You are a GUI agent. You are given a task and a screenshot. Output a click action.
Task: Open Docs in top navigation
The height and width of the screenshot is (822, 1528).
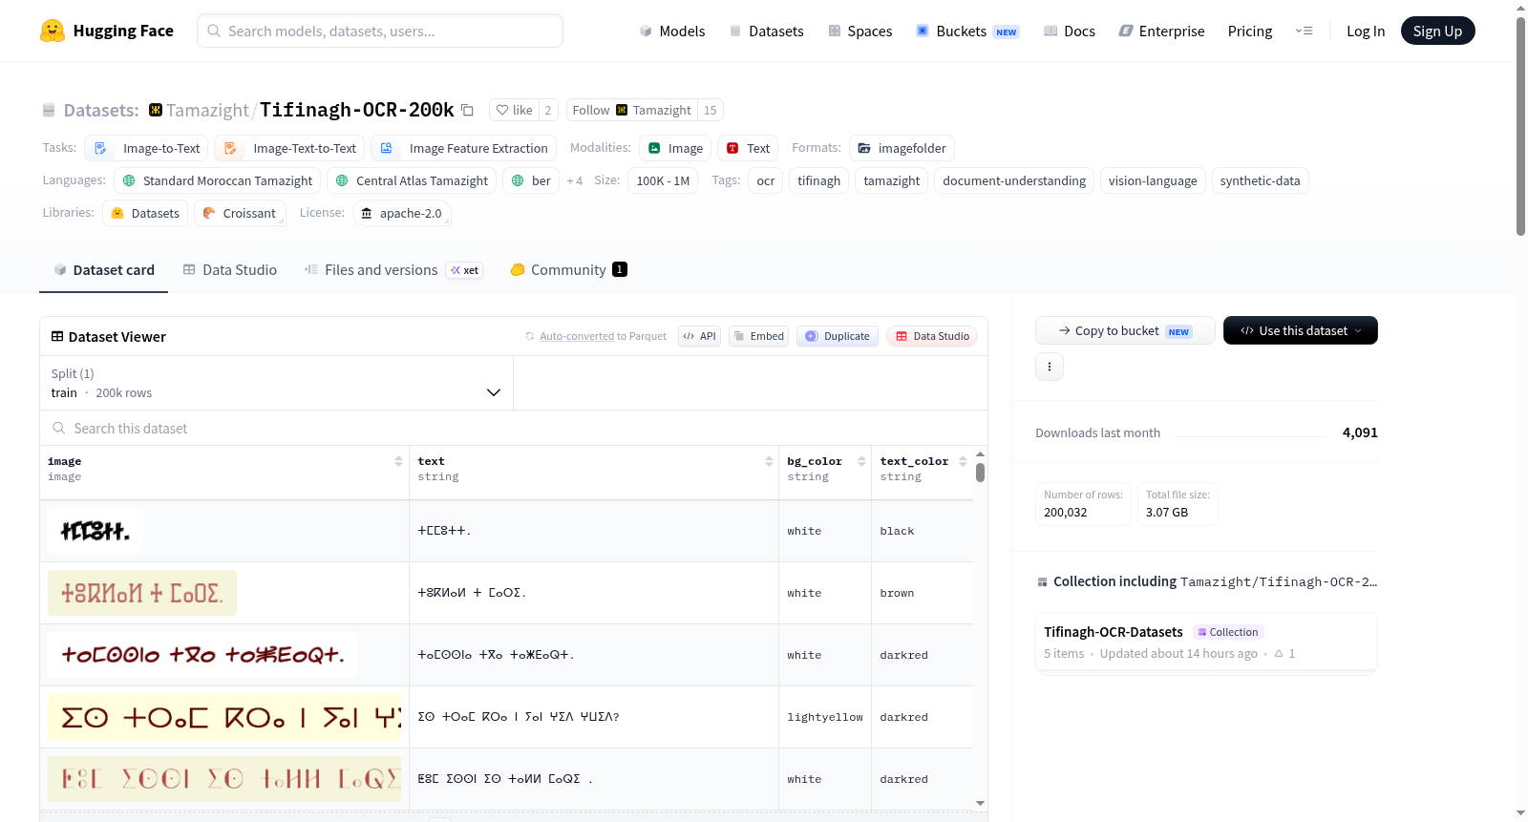1070,31
